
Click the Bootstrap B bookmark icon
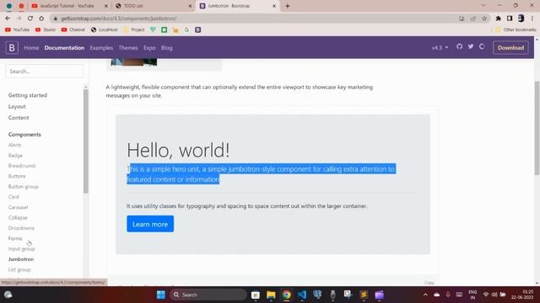click(x=198, y=30)
